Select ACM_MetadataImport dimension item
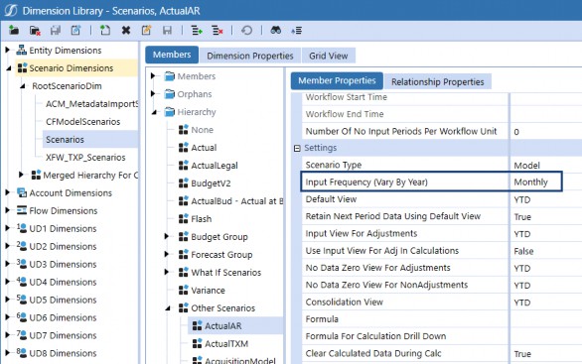Image resolution: width=582 pixels, height=364 pixels. (91, 104)
